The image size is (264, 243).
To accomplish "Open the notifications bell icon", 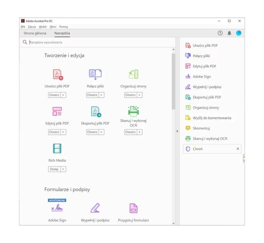I will (229, 33).
